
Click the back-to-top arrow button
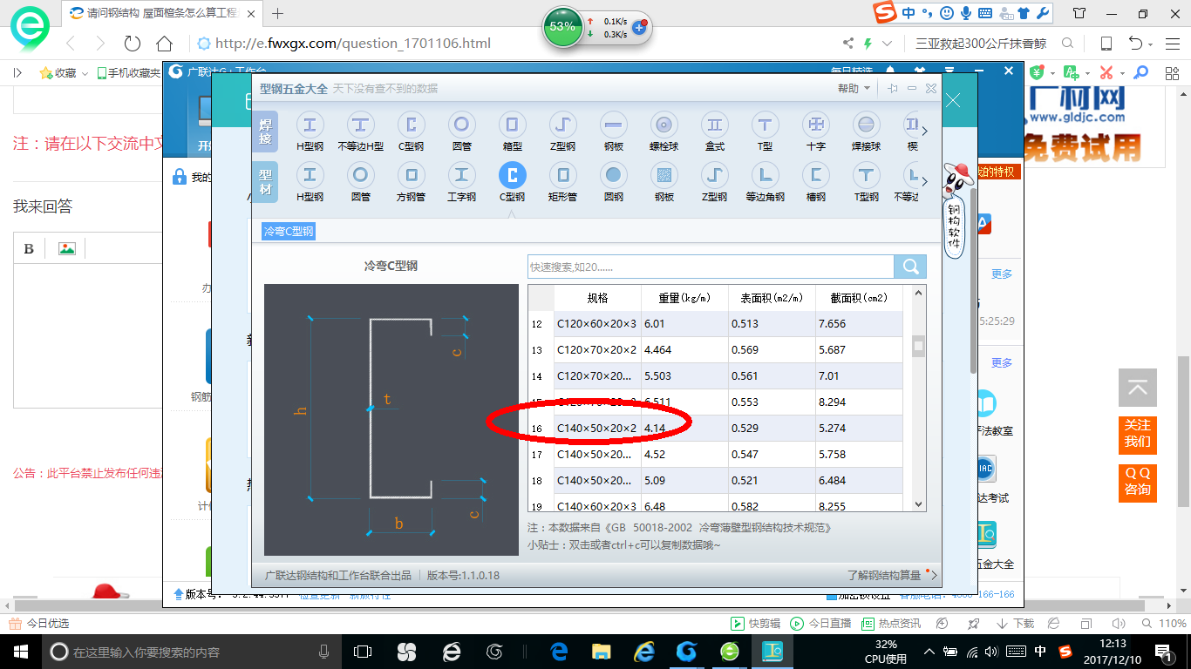click(x=1137, y=388)
